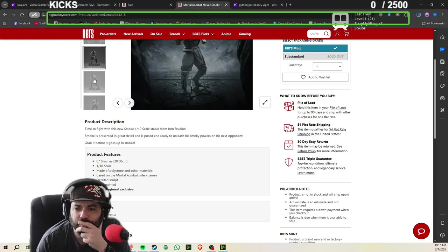Click the Brave sidebar note edit icon

pos(442,74)
